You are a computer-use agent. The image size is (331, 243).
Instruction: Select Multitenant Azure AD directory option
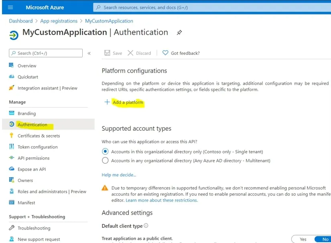click(x=105, y=161)
